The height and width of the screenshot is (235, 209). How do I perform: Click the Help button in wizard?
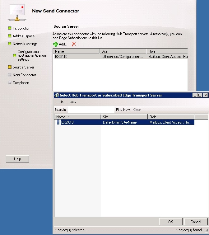(x=17, y=159)
